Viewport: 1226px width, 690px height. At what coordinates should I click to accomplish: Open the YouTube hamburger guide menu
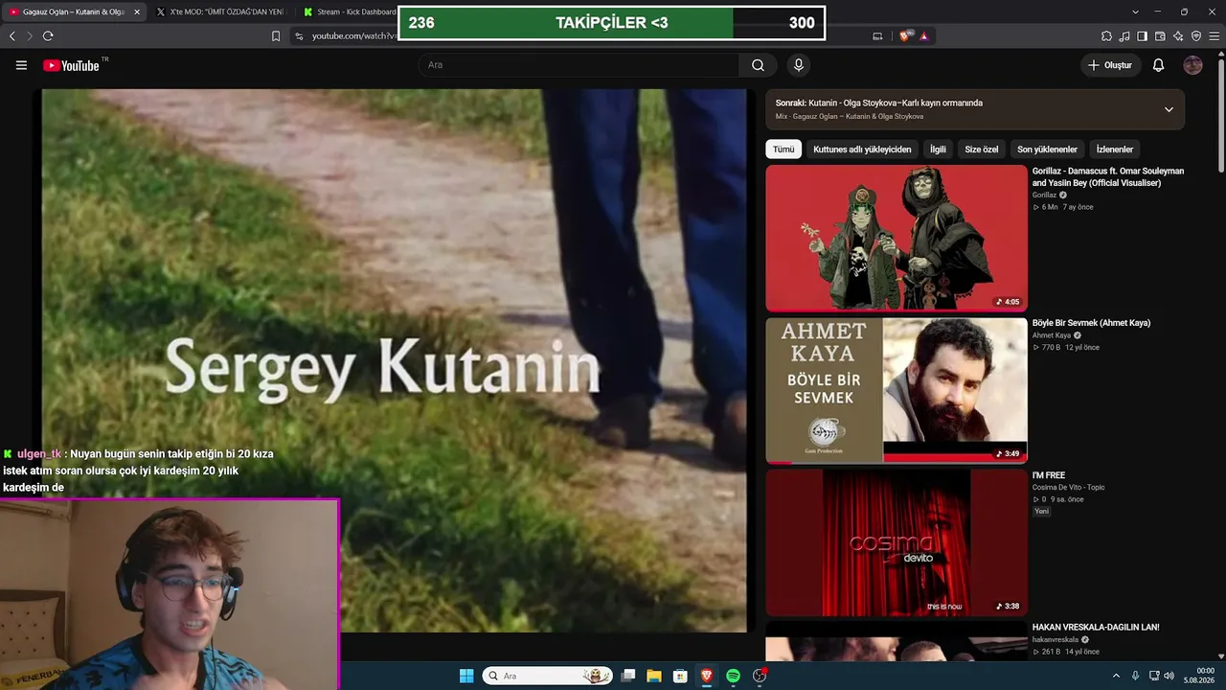point(21,65)
